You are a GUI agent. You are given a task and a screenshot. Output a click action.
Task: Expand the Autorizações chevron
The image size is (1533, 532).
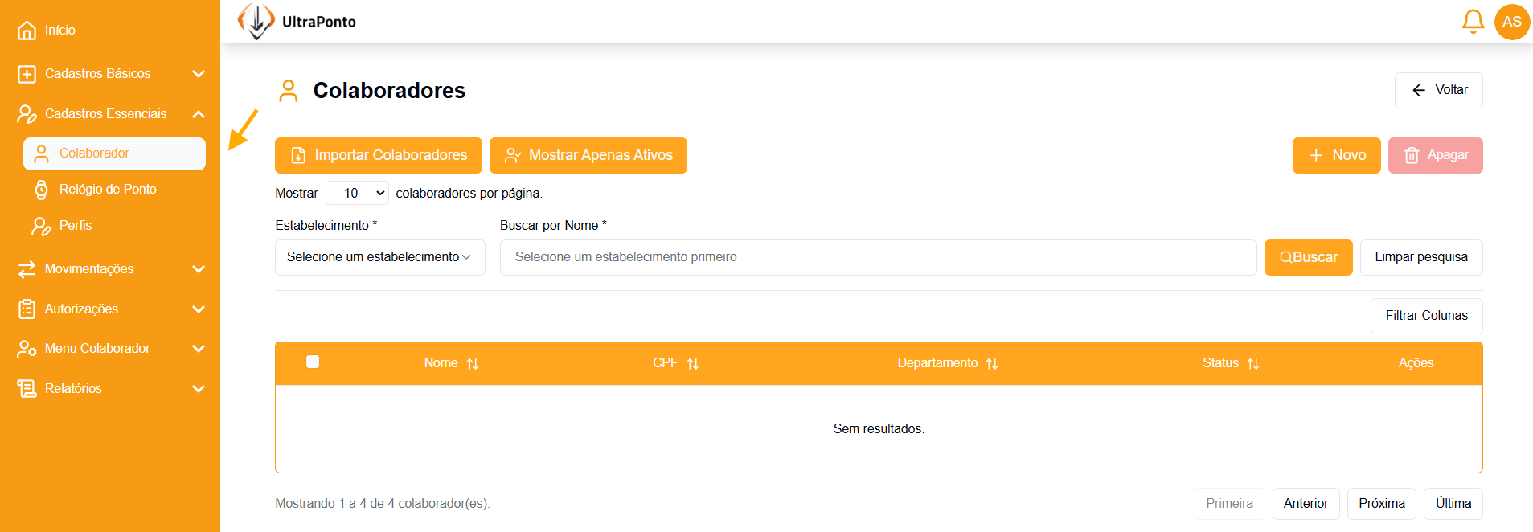[x=199, y=309]
